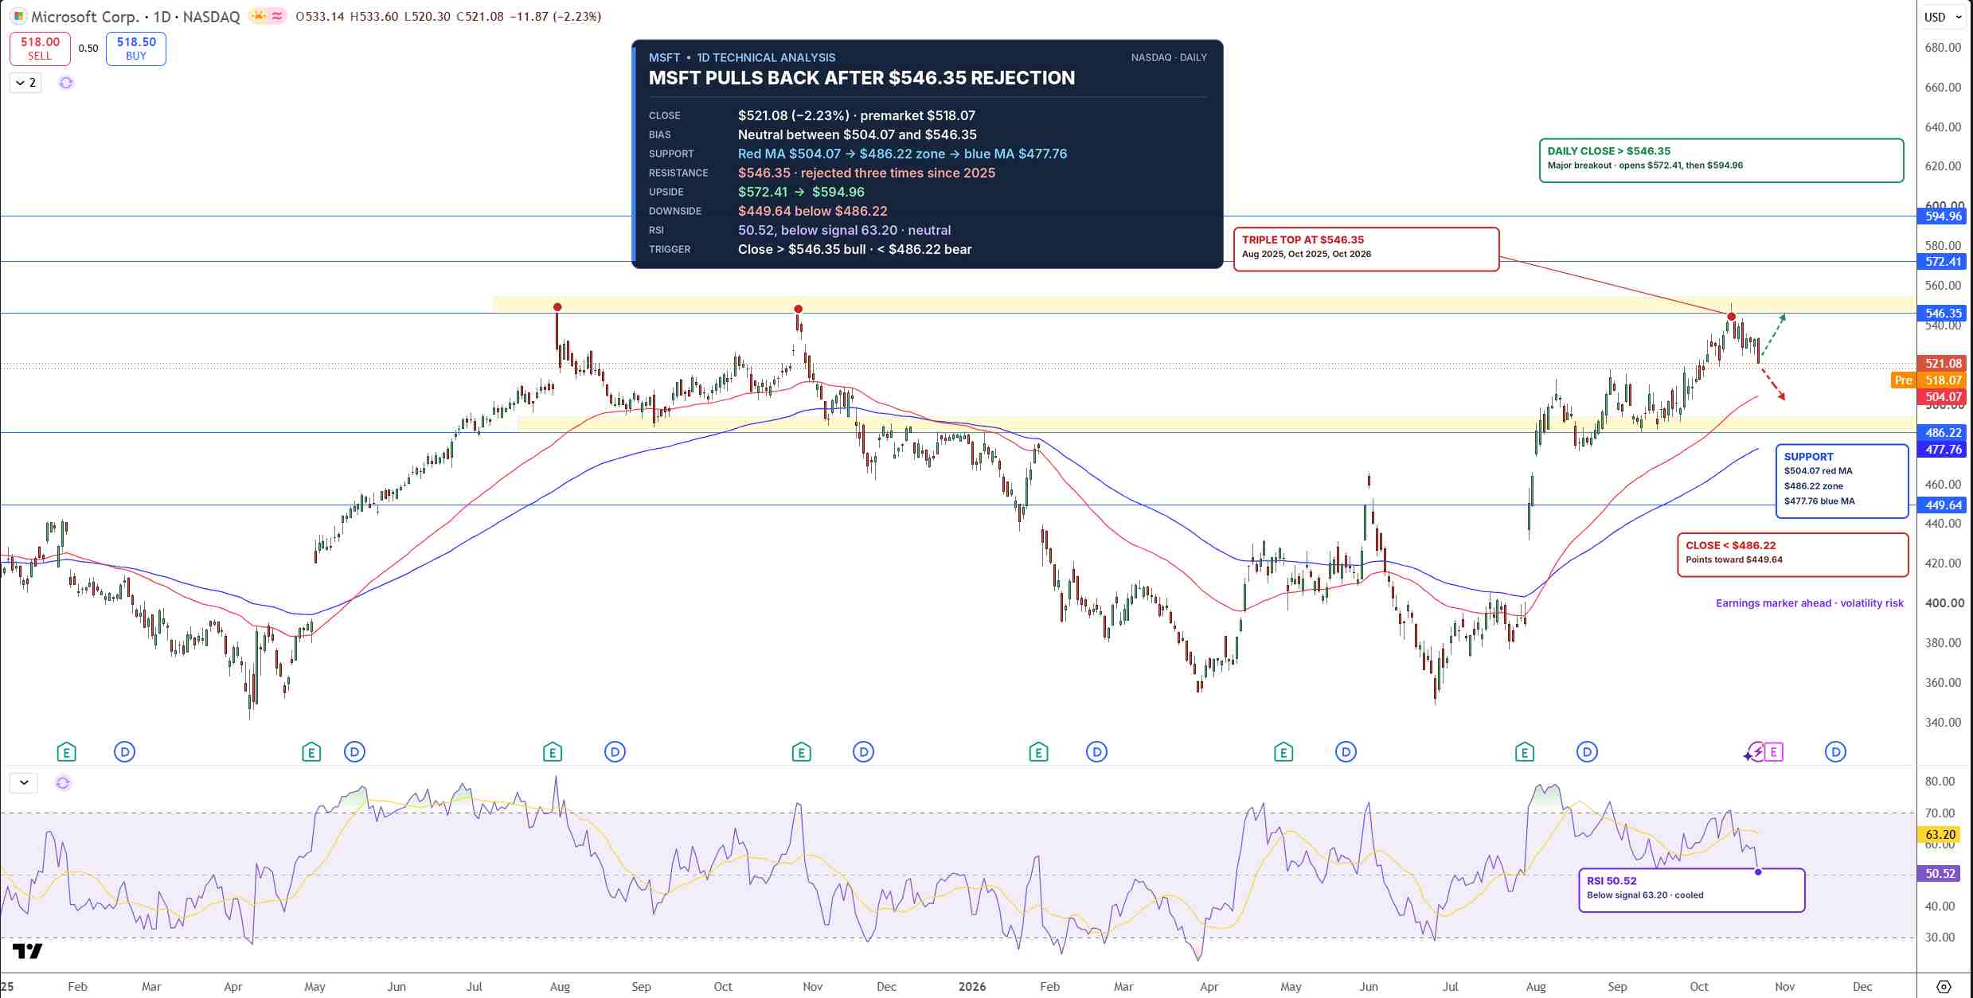Open the dividend D marker before March 2026
The image size is (1973, 998).
[1097, 751]
